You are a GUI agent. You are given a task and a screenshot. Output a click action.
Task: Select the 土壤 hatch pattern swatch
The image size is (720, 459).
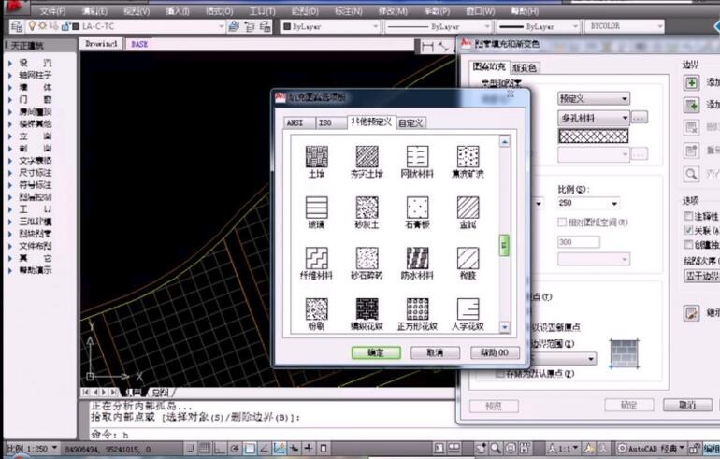pyautogui.click(x=316, y=156)
